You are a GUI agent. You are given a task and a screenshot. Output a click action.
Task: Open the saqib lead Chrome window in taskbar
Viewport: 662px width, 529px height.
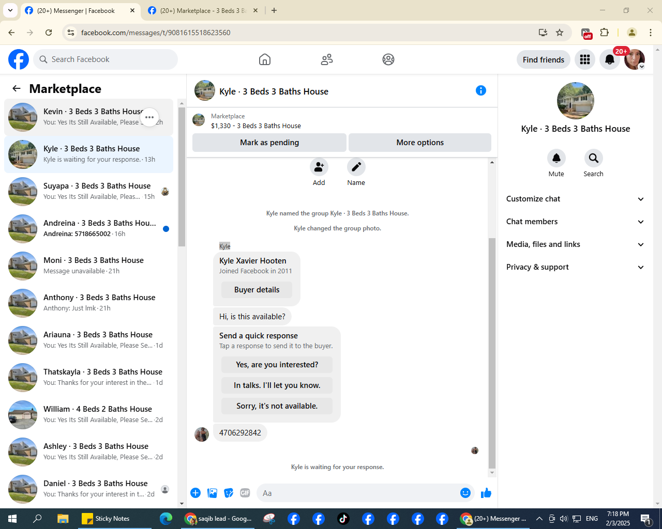[x=219, y=519]
